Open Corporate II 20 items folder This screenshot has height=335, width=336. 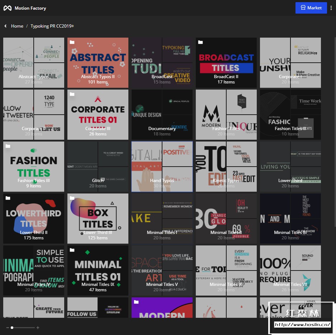coord(34,115)
